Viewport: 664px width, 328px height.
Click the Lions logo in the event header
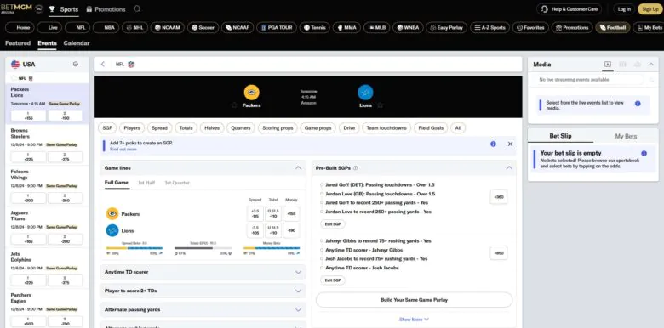point(365,93)
